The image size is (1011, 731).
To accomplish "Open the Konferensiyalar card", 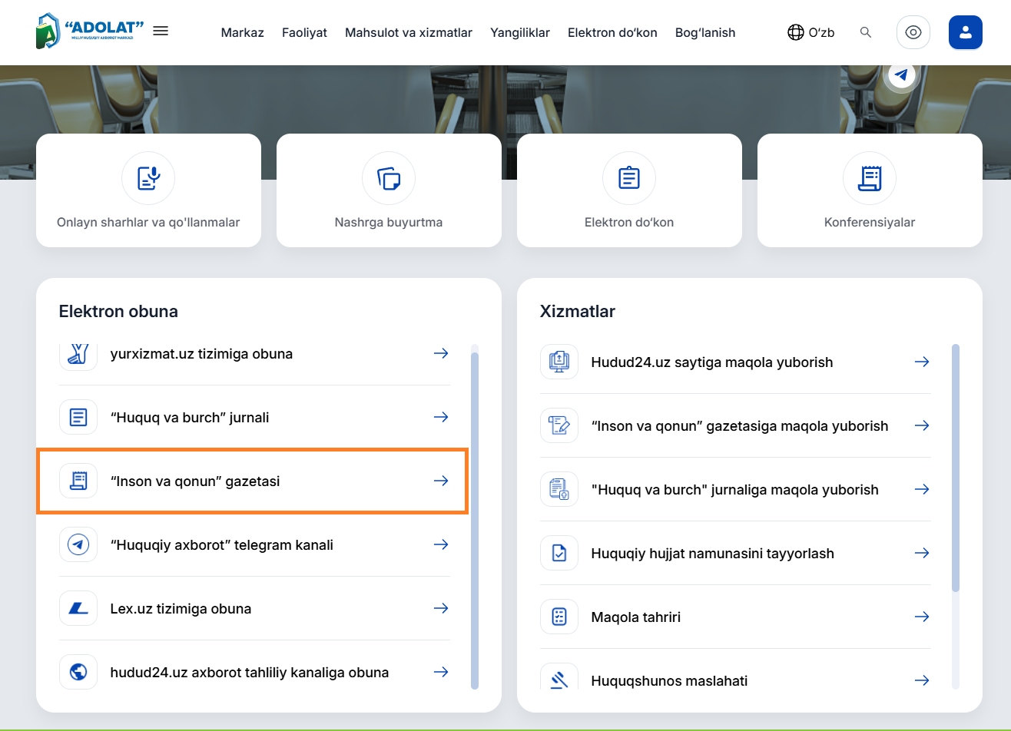I will pos(870,190).
